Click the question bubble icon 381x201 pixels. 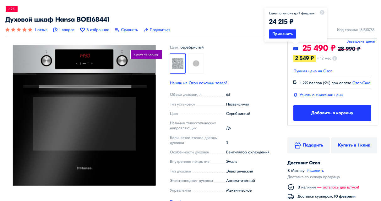click(55, 30)
